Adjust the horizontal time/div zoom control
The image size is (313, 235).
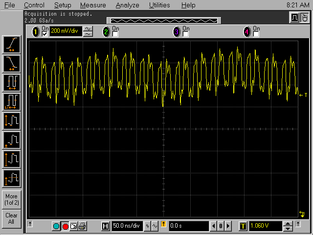pyautogui.click(x=151, y=226)
